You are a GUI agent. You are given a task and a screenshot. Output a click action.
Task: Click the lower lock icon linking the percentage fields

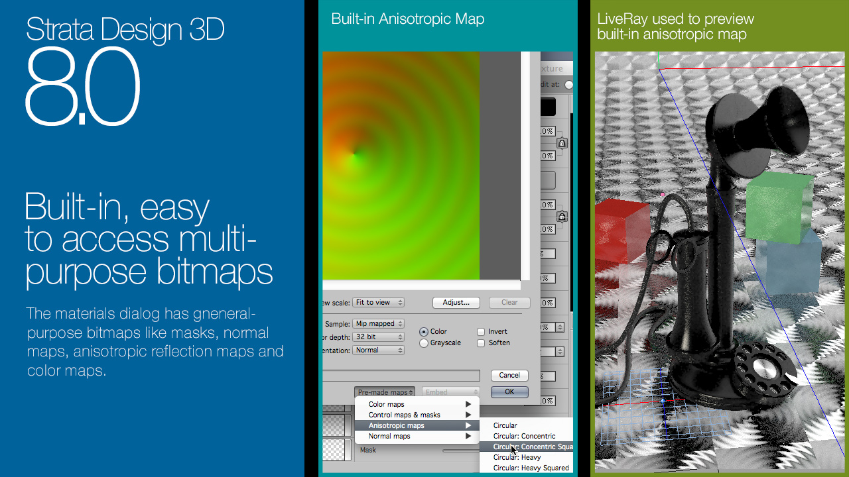point(562,217)
